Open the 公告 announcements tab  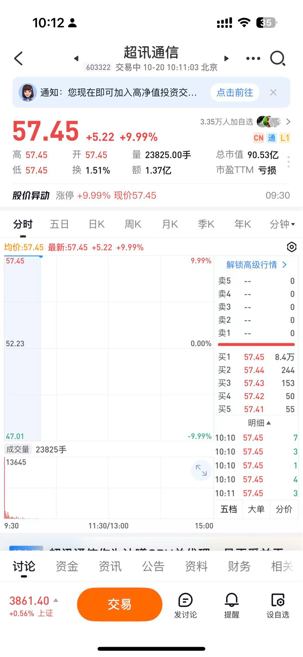(153, 566)
